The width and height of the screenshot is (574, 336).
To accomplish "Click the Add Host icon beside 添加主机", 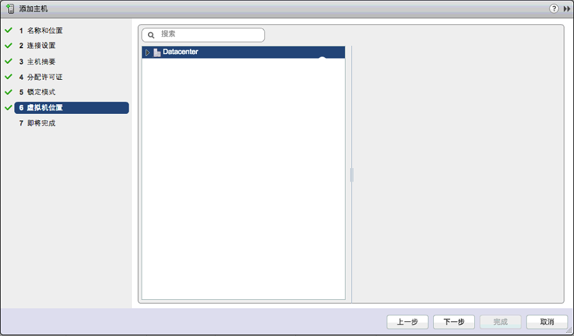I will (10, 8).
